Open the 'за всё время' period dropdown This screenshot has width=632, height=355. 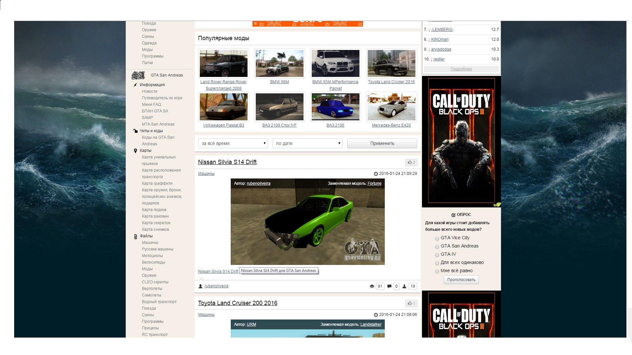point(233,143)
